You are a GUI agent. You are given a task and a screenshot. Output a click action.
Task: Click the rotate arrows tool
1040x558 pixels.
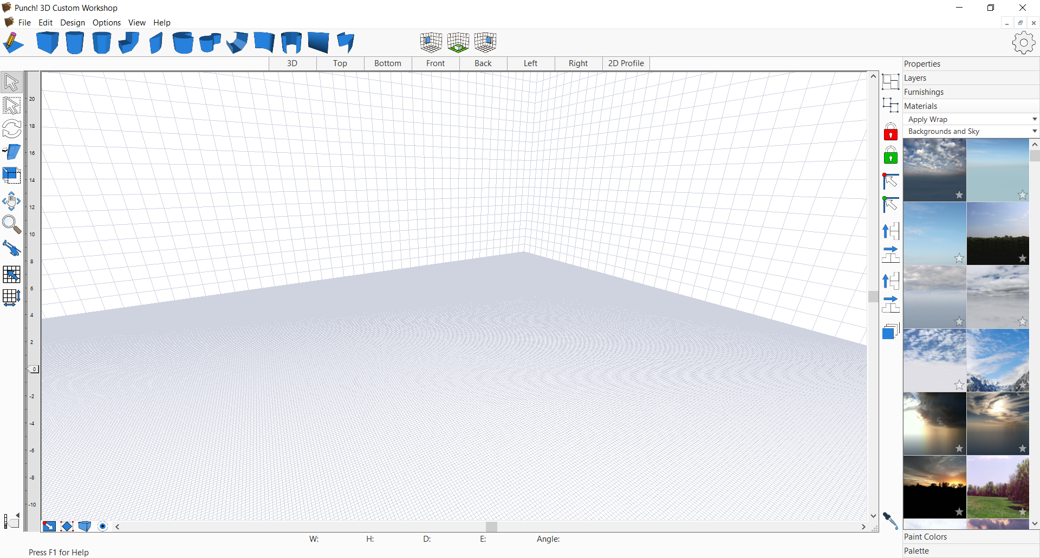(11, 129)
